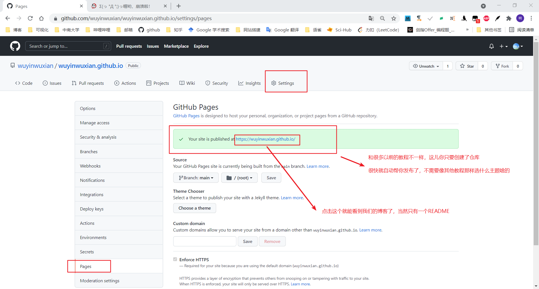Switch to the Code tab
Screen dimensions: 539x289
pos(24,83)
